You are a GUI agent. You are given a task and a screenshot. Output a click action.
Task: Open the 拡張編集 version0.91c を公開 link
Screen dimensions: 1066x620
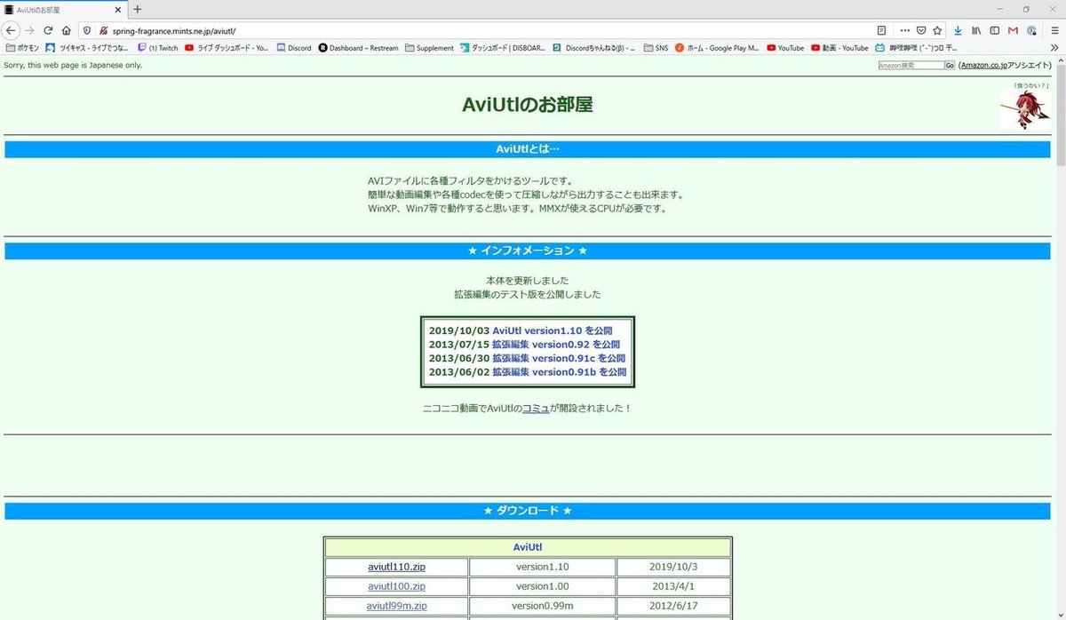559,358
